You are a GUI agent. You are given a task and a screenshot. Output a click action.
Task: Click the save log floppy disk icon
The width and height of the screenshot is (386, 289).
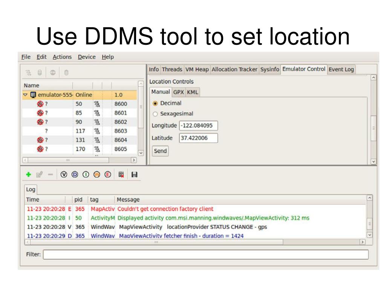pyautogui.click(x=134, y=175)
